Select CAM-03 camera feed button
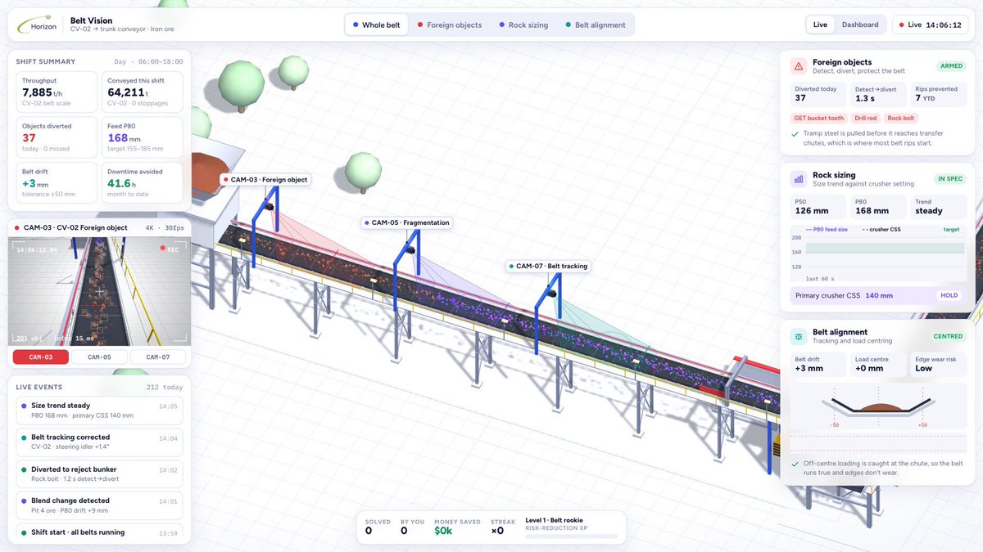Screen dimensions: 983x552 tap(41, 357)
